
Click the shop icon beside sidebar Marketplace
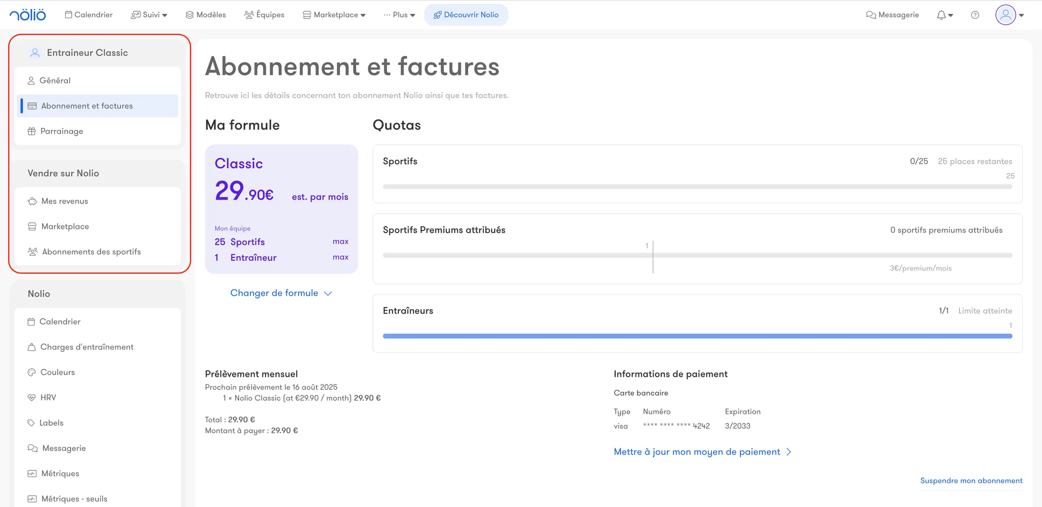point(32,226)
